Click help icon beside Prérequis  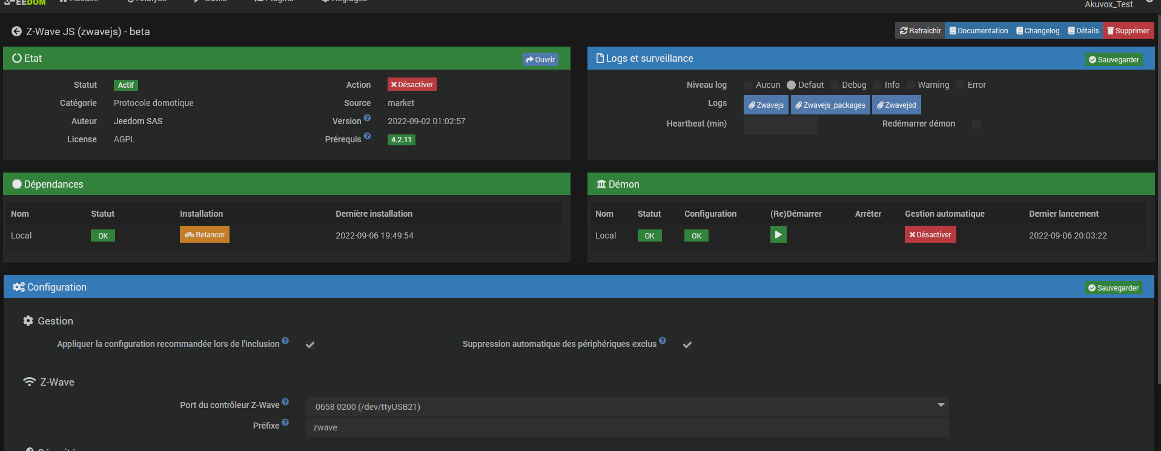[367, 136]
